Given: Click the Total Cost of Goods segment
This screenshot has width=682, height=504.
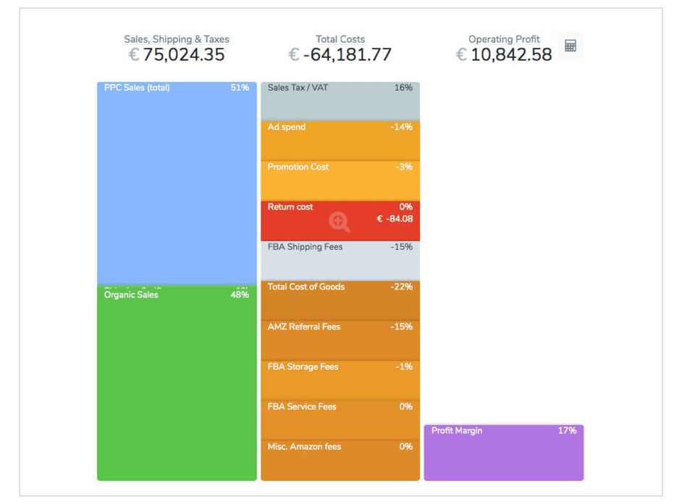Looking at the screenshot, I should pyautogui.click(x=340, y=301).
